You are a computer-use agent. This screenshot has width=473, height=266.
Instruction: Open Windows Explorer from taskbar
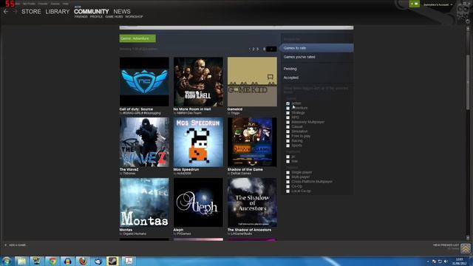coord(21,261)
